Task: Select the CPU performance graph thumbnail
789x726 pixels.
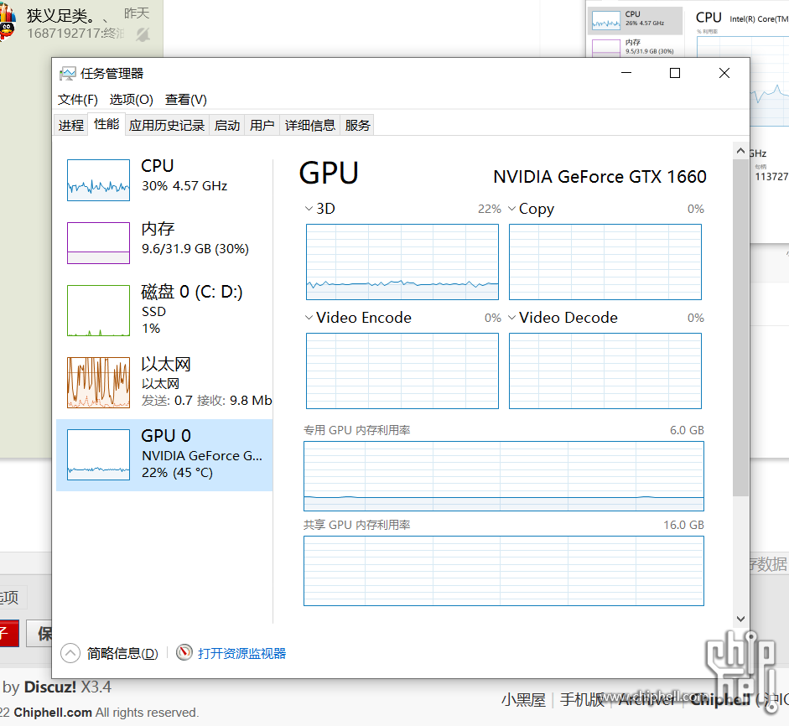Action: coord(99,180)
